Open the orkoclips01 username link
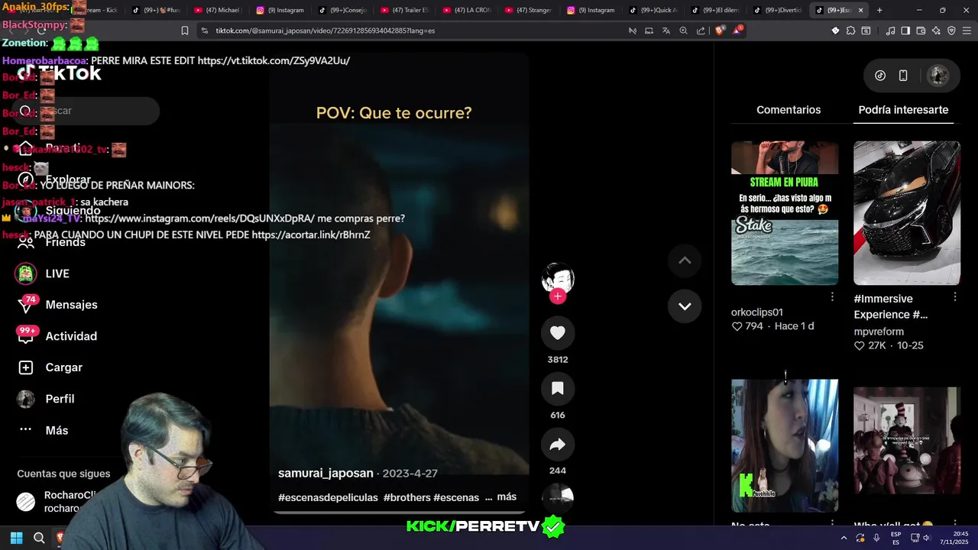Image resolution: width=978 pixels, height=550 pixels. click(757, 312)
